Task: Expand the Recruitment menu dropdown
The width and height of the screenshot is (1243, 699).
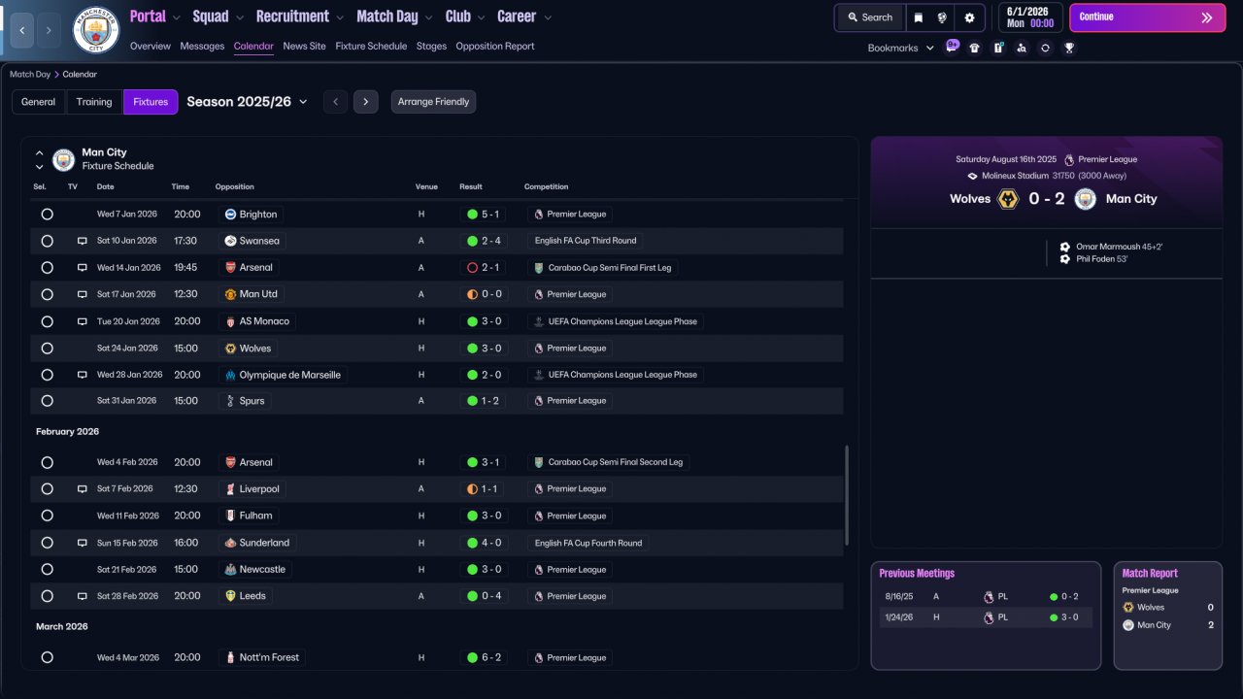Action: click(x=339, y=17)
